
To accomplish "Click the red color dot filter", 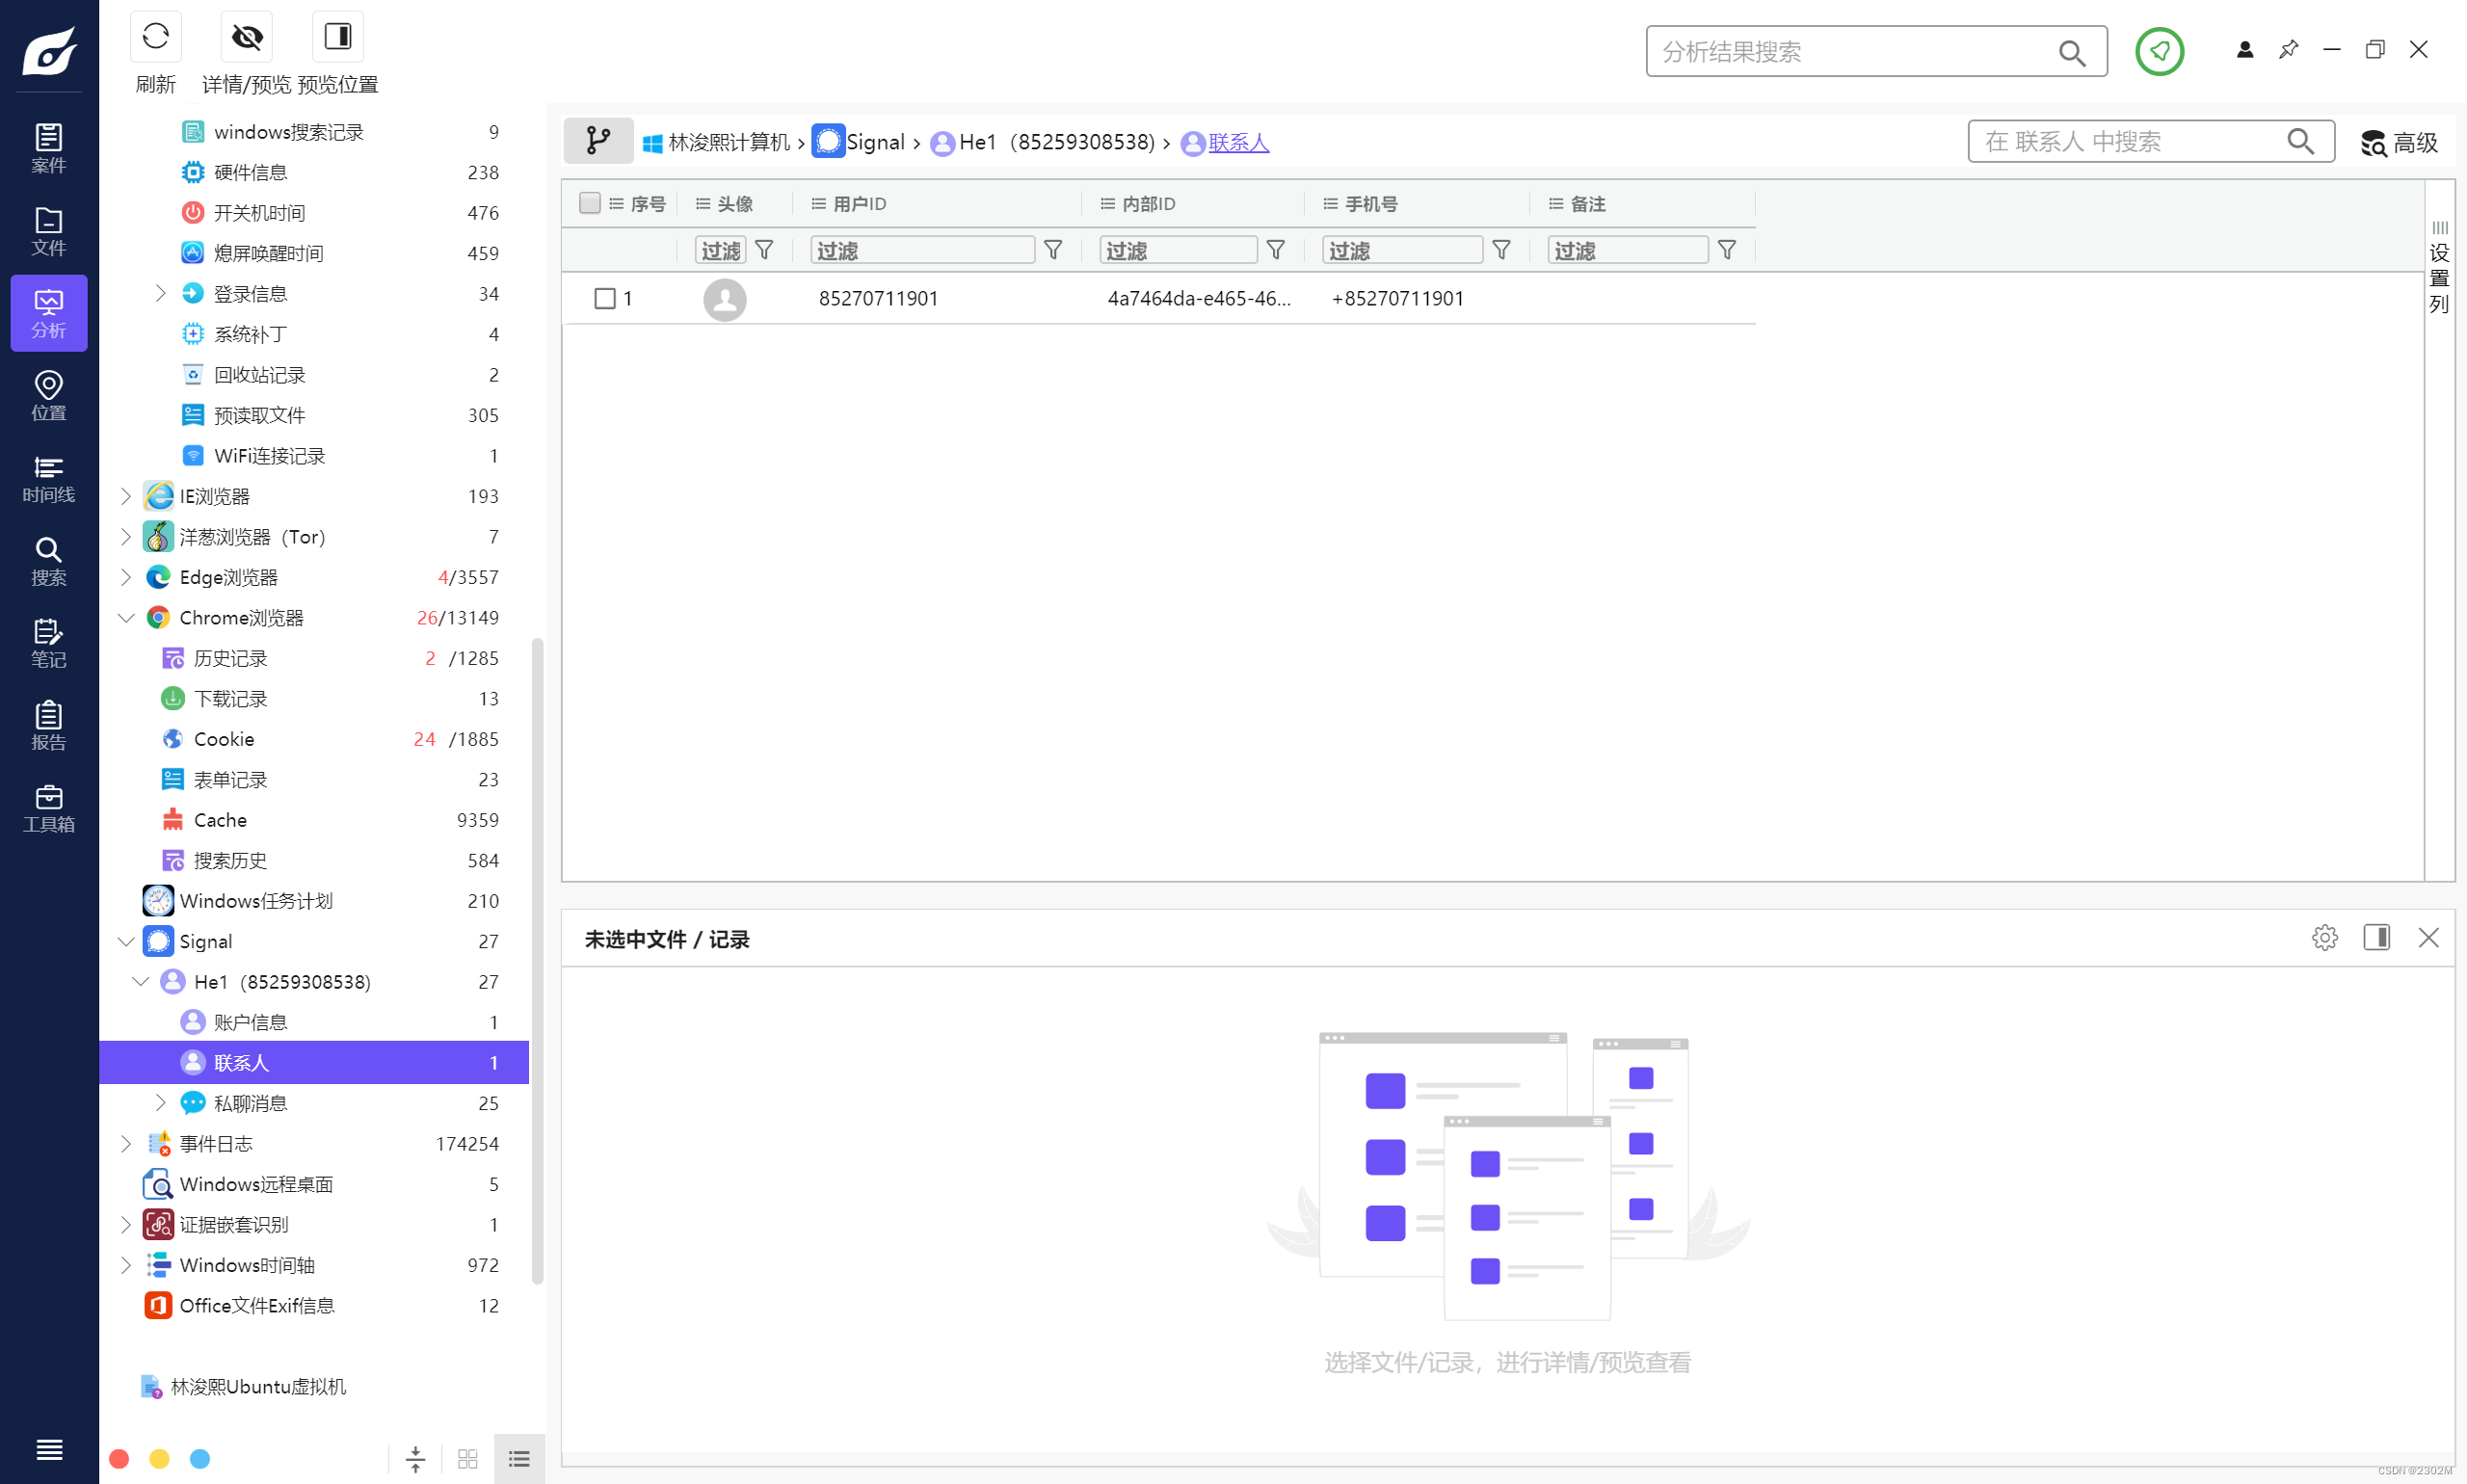I will pos(119,1459).
